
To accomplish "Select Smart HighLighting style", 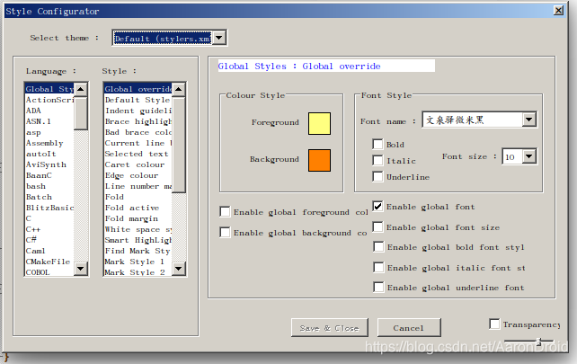I will [x=138, y=240].
